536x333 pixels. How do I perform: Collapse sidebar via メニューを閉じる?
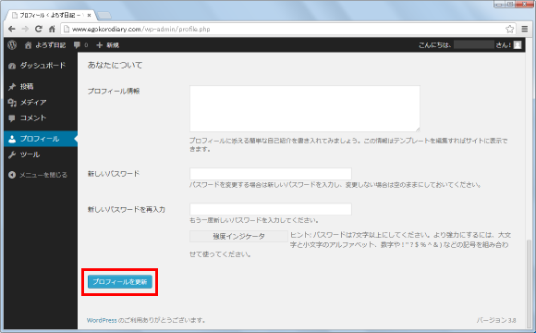click(x=38, y=175)
